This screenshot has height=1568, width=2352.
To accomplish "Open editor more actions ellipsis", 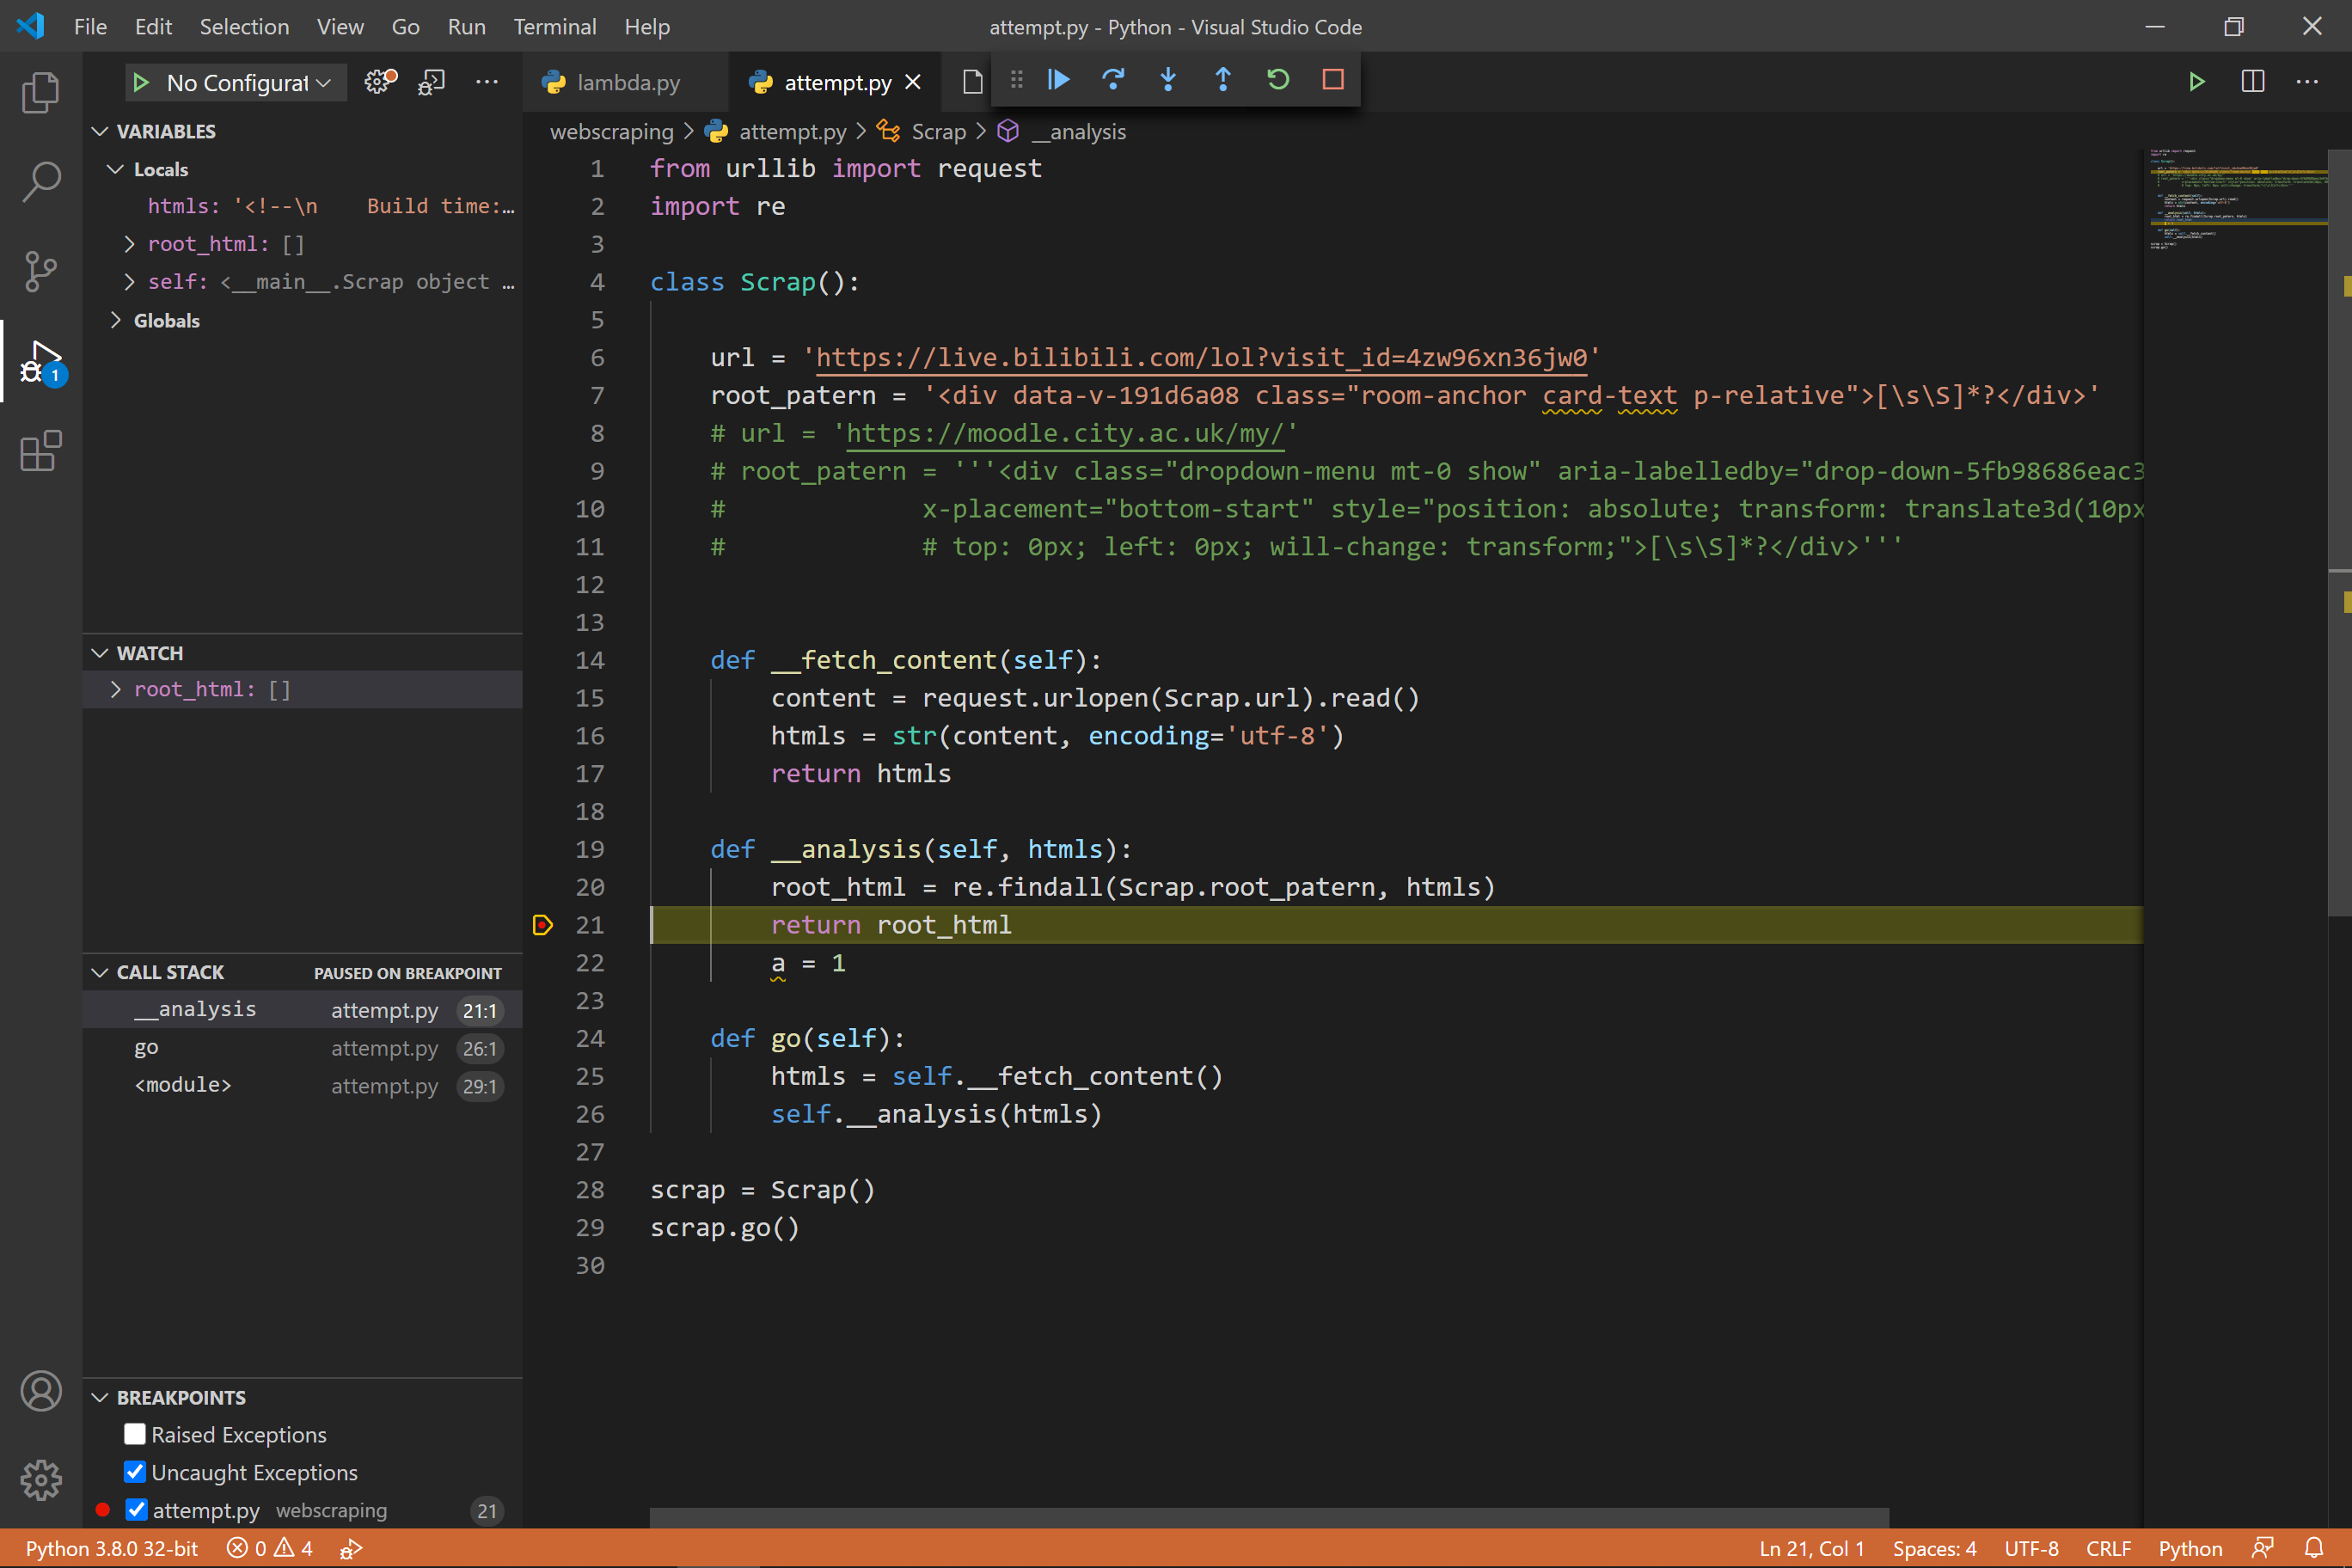I will pos(2307,82).
